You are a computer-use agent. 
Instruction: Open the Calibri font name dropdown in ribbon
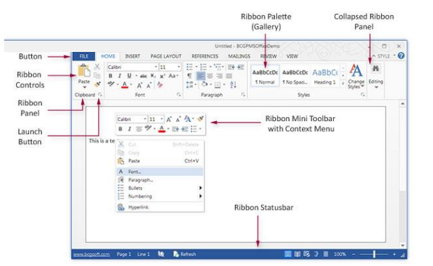155,67
